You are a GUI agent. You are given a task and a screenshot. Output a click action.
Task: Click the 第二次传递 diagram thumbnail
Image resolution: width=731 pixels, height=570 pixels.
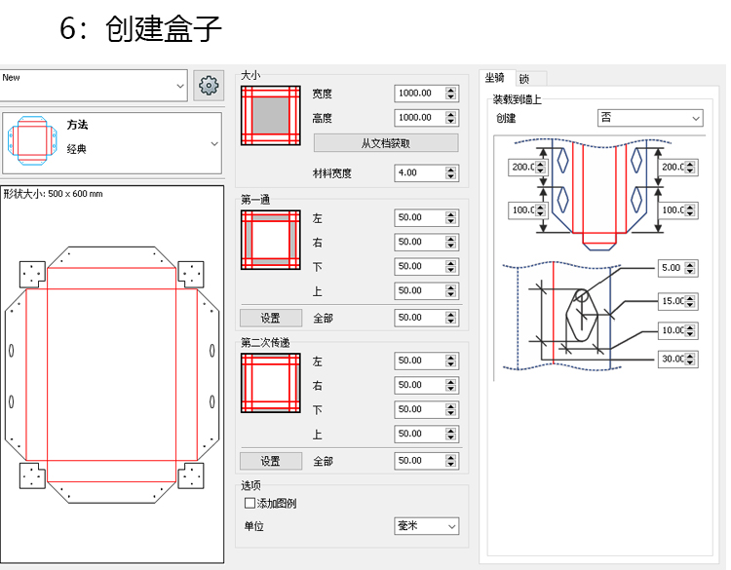(270, 383)
